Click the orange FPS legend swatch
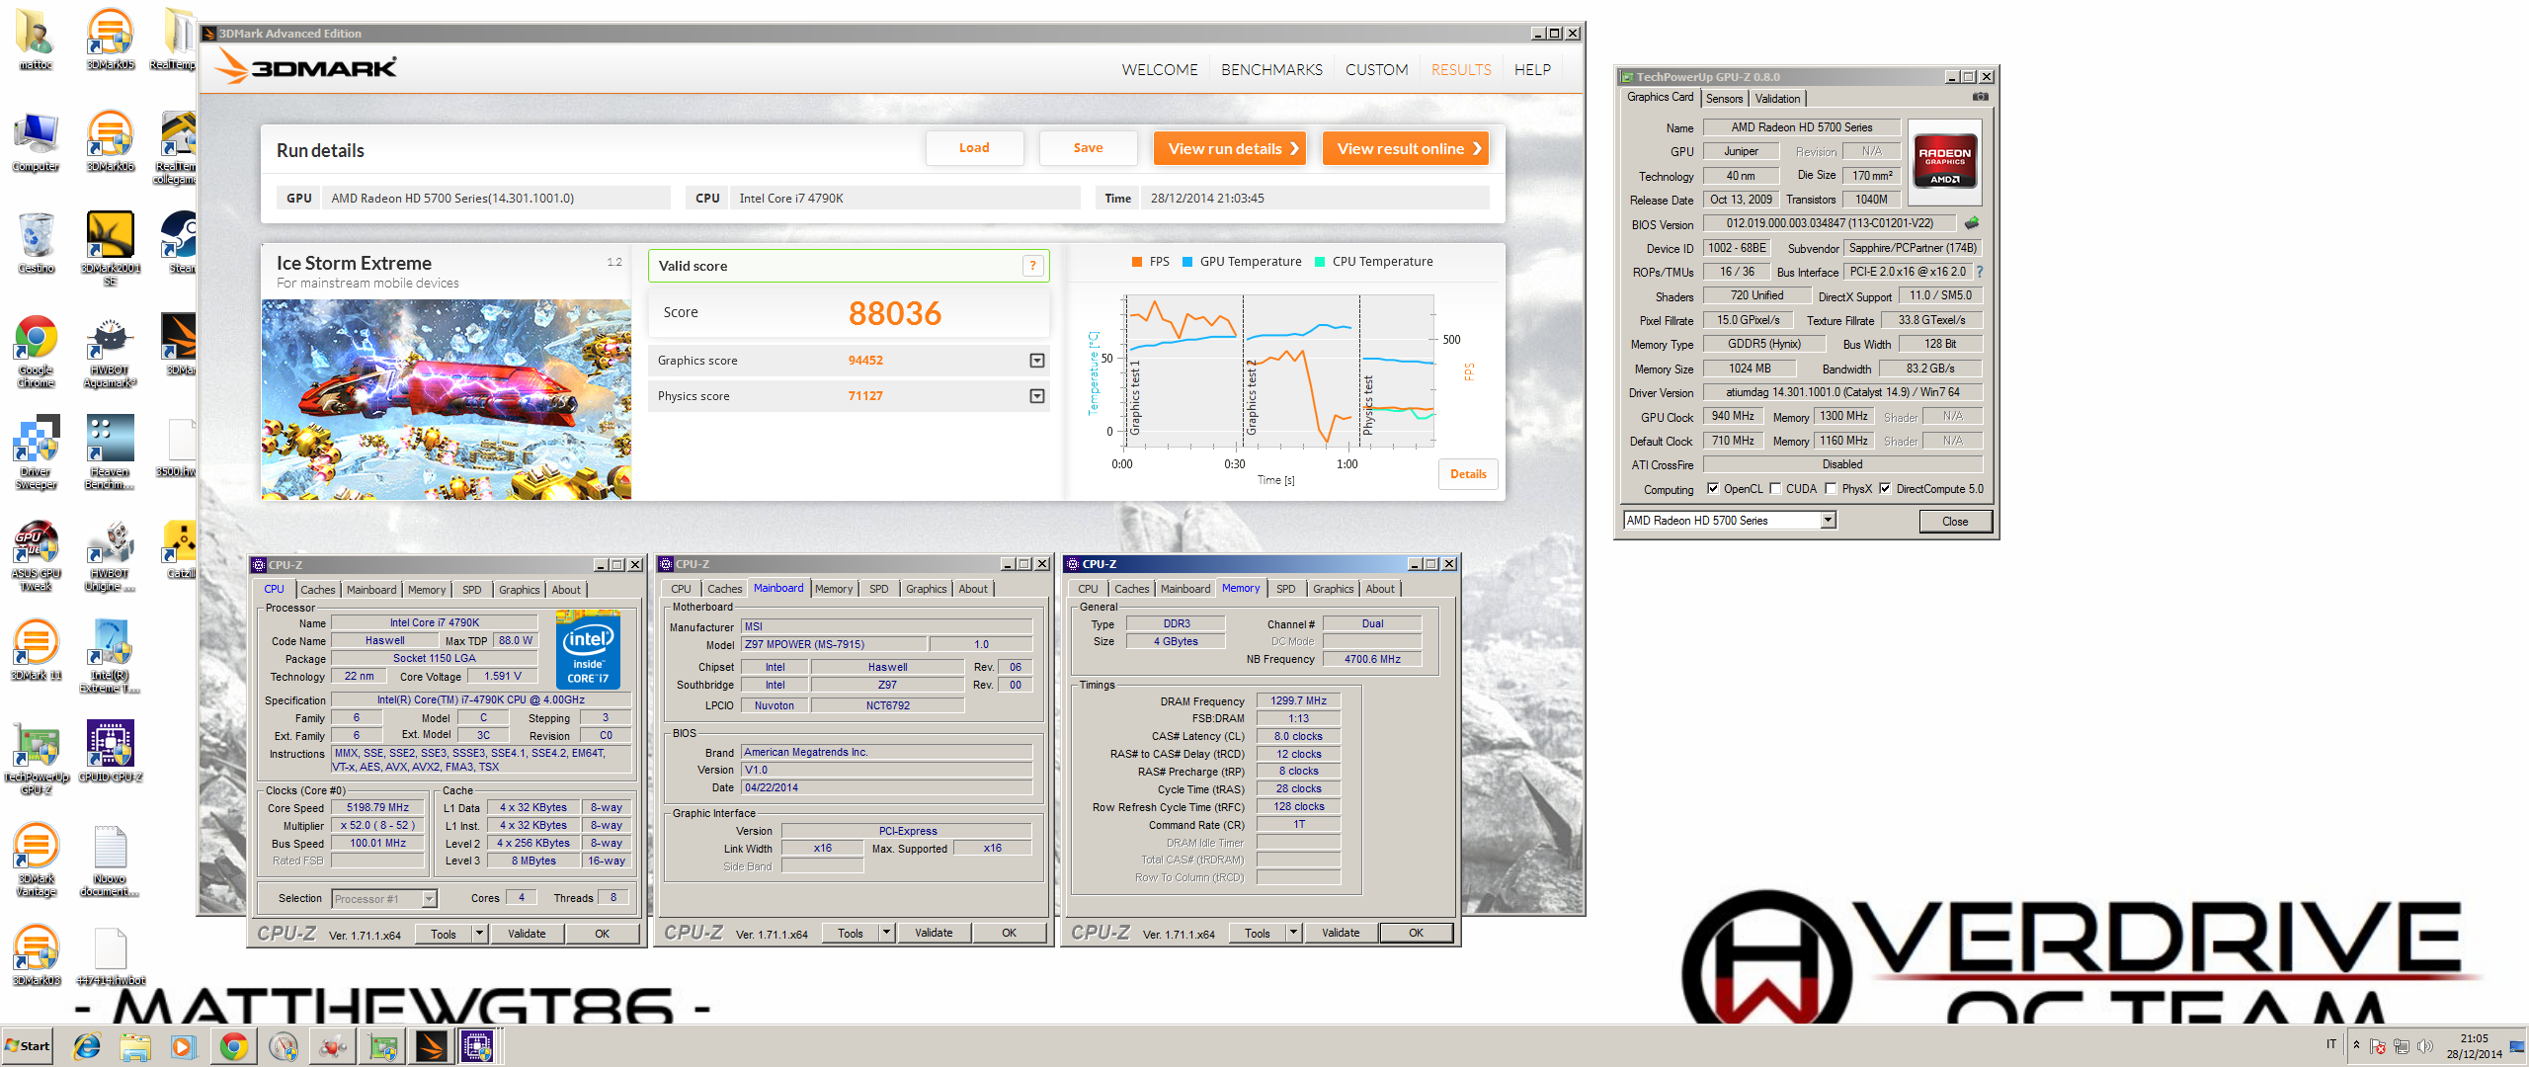The image size is (2529, 1067). (1136, 262)
